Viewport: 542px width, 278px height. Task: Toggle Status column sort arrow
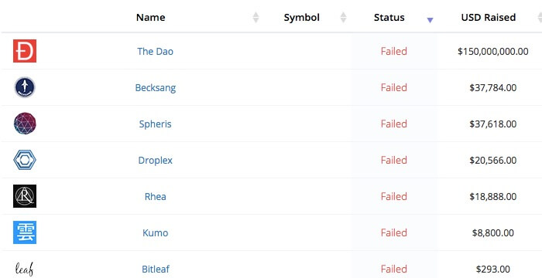430,20
